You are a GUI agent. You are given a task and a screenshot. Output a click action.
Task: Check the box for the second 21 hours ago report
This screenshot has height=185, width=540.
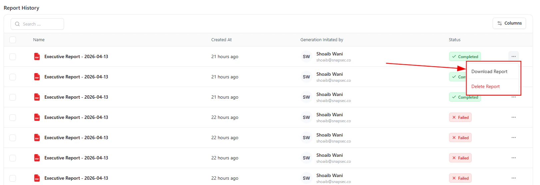point(13,77)
